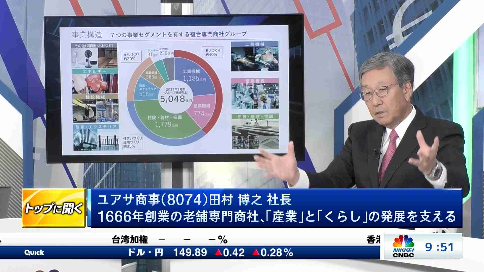Screen dimensions: 484x272
Task: Click the red up arrow before 0.42
Action: tap(218, 252)
